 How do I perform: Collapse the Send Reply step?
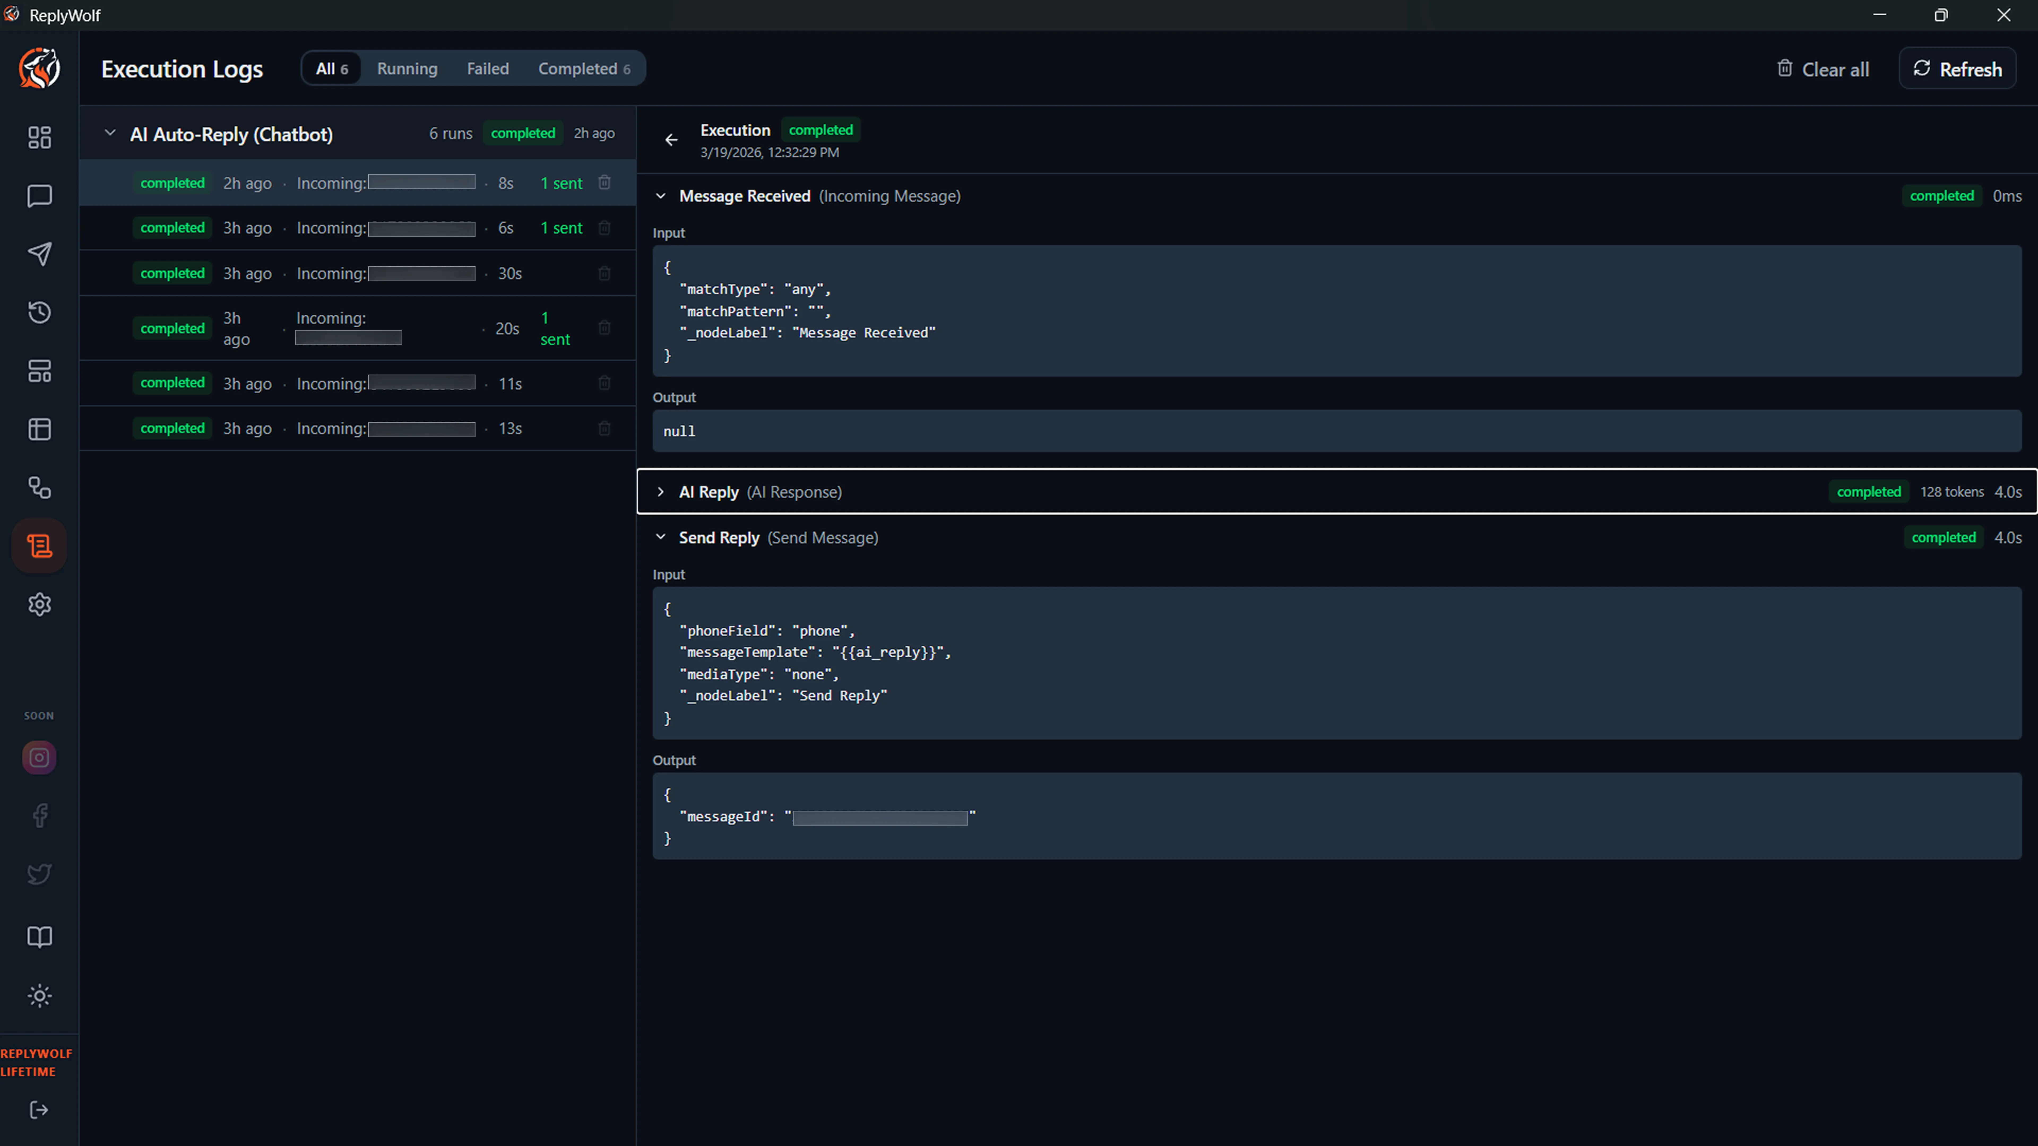(660, 537)
